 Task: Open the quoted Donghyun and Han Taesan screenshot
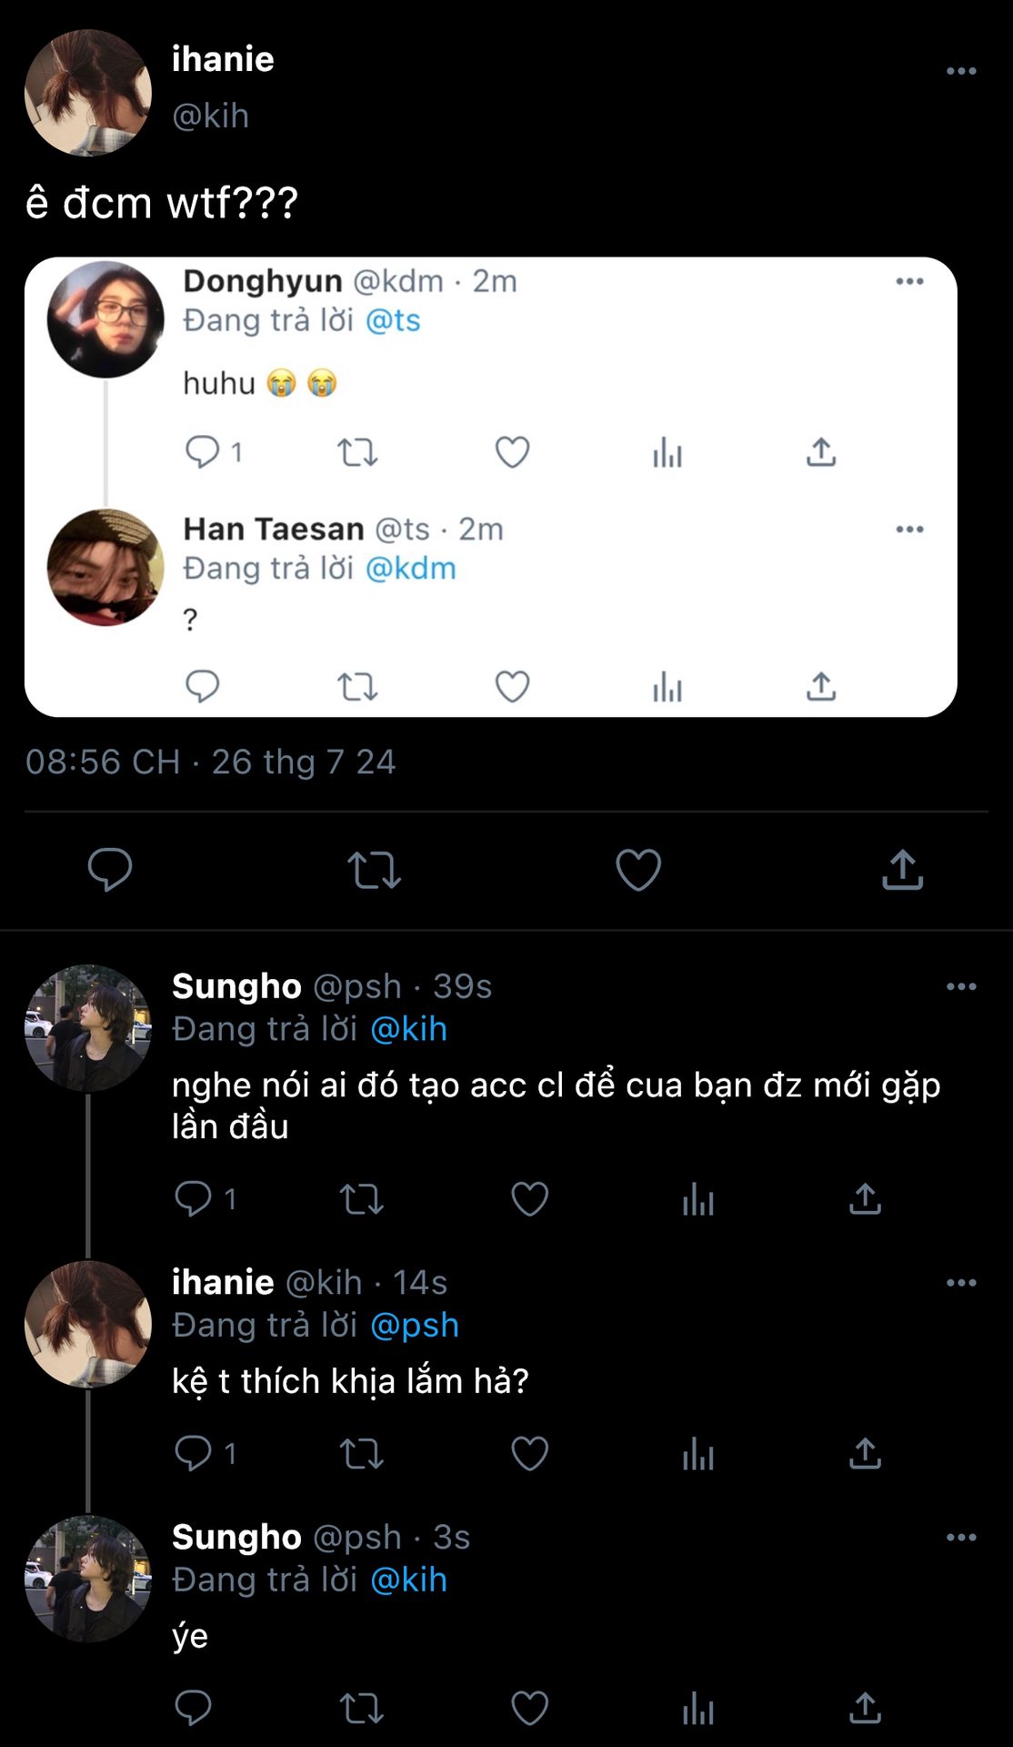[x=491, y=487]
